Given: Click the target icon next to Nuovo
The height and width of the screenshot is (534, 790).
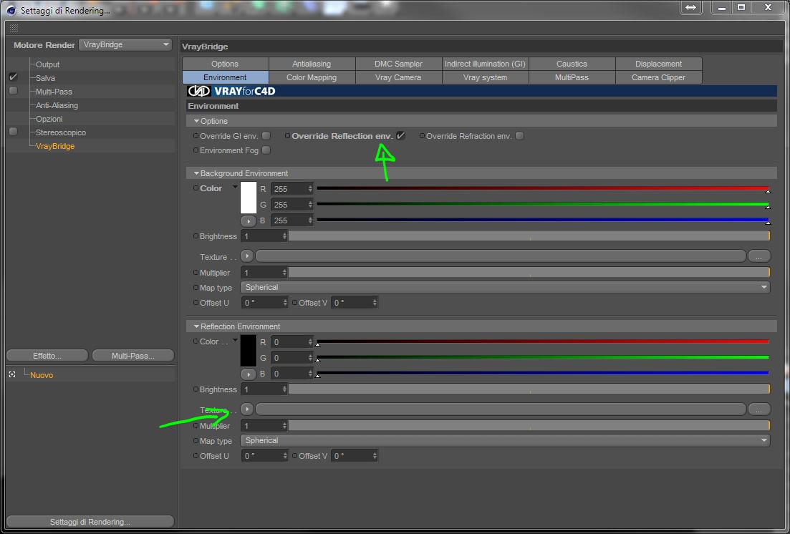Looking at the screenshot, I should 12,375.
